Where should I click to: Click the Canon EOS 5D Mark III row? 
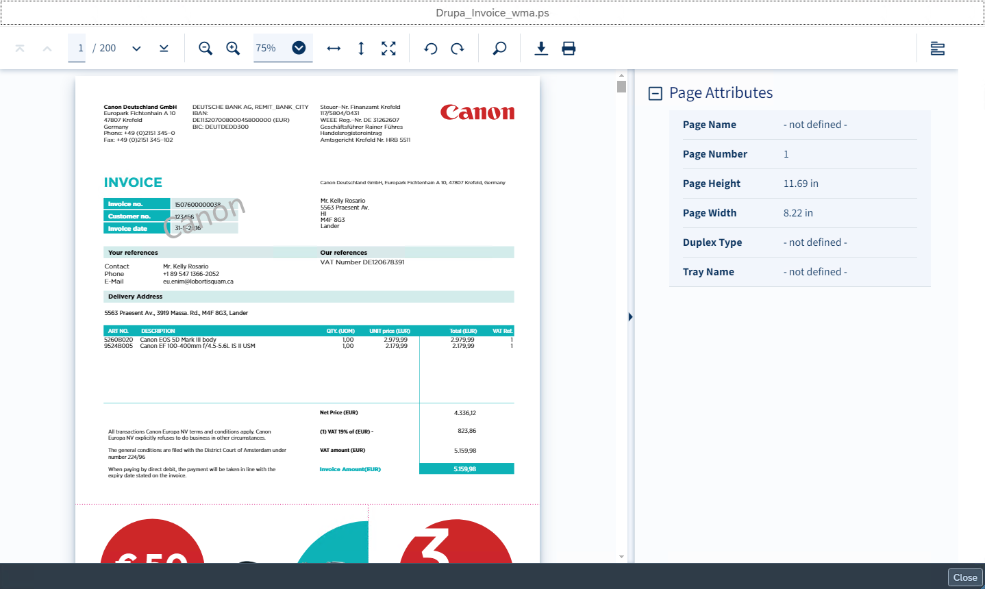(x=308, y=340)
